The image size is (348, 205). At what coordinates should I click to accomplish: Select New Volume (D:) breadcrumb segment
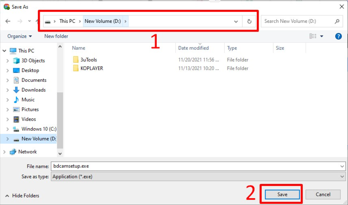[103, 21]
